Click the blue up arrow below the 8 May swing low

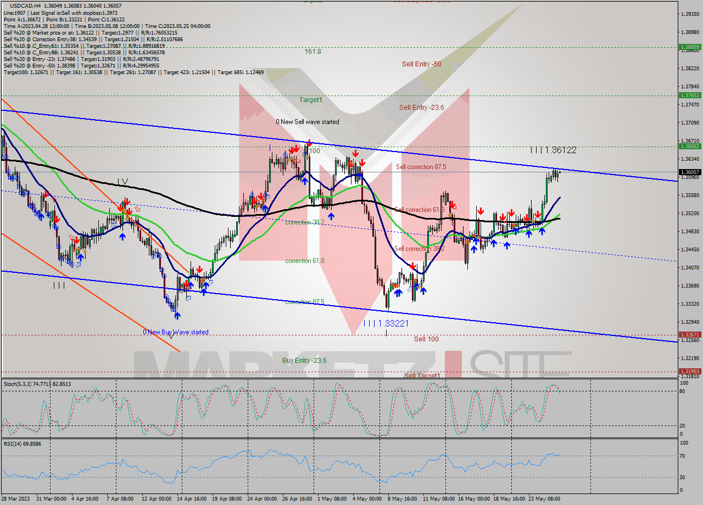click(x=398, y=293)
